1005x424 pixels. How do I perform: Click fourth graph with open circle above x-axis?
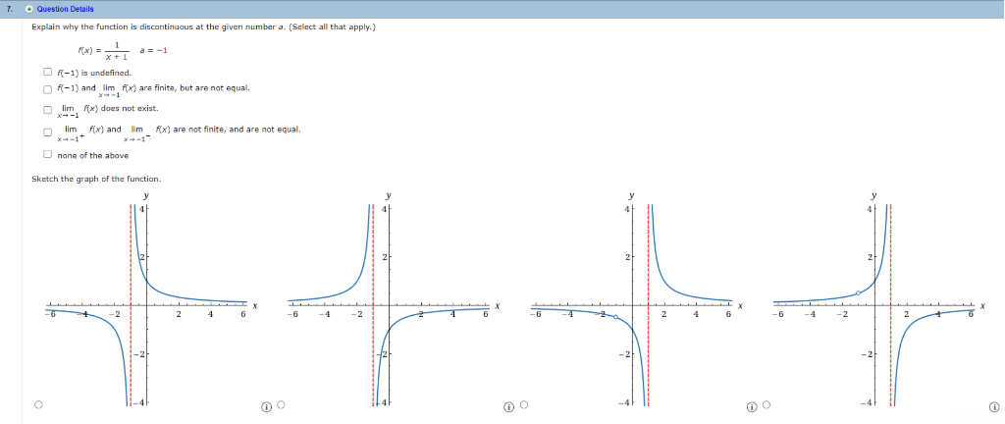pyautogui.click(x=876, y=300)
